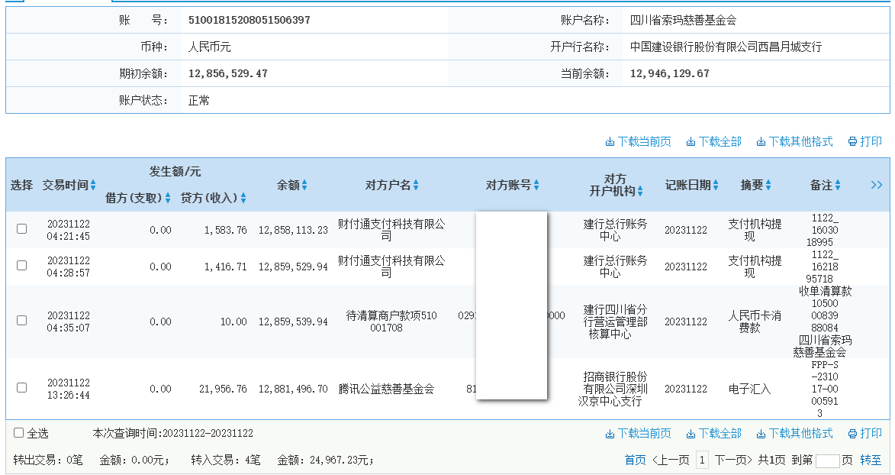
Task: Click credit amount 21,956.76
Action: pos(224,389)
